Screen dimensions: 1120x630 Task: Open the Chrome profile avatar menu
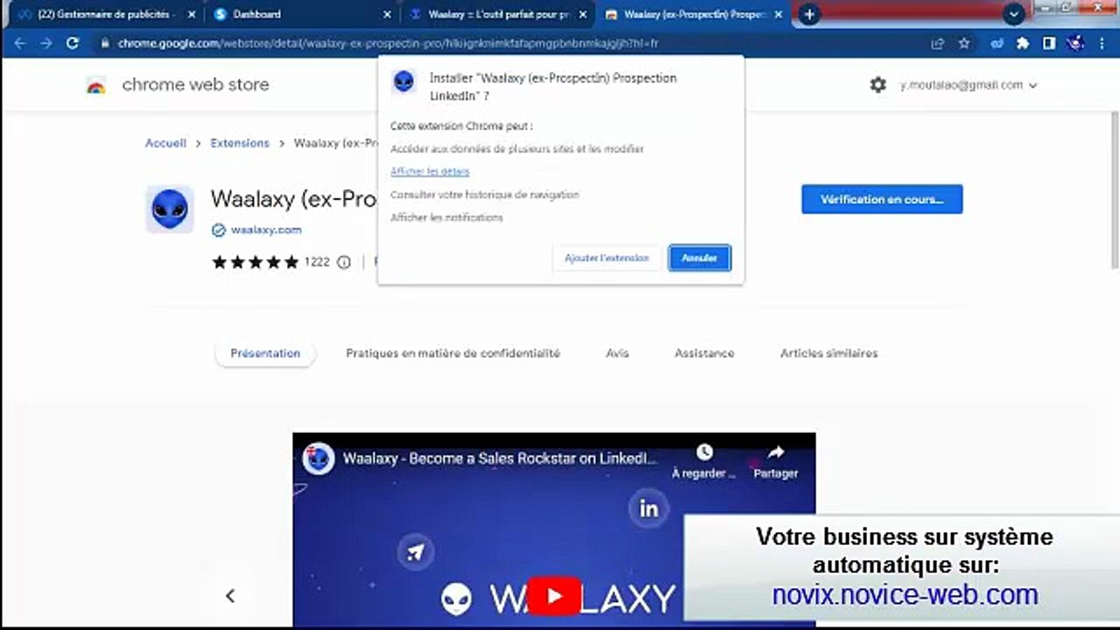[1076, 43]
